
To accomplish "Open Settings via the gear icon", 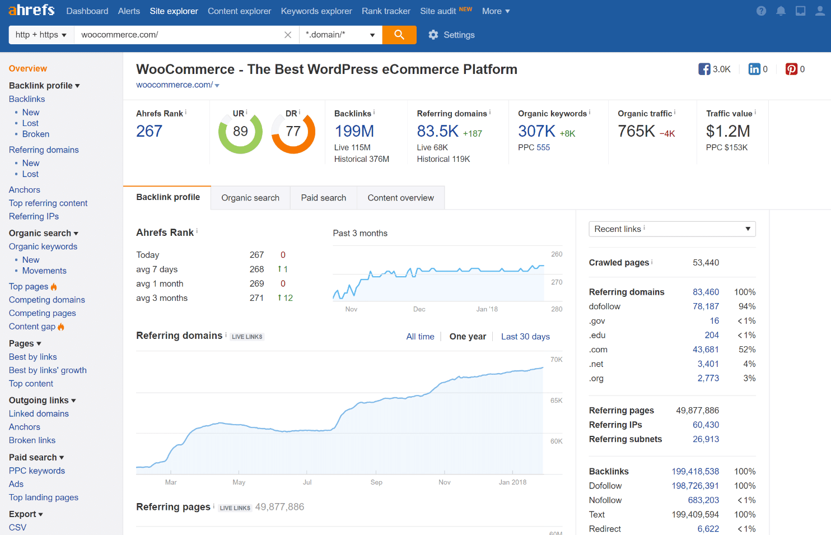I will (433, 34).
